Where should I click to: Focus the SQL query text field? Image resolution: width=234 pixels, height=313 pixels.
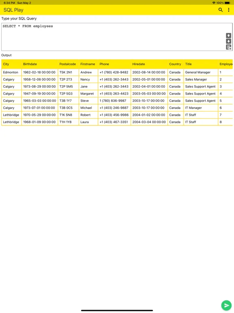pos(117,37)
